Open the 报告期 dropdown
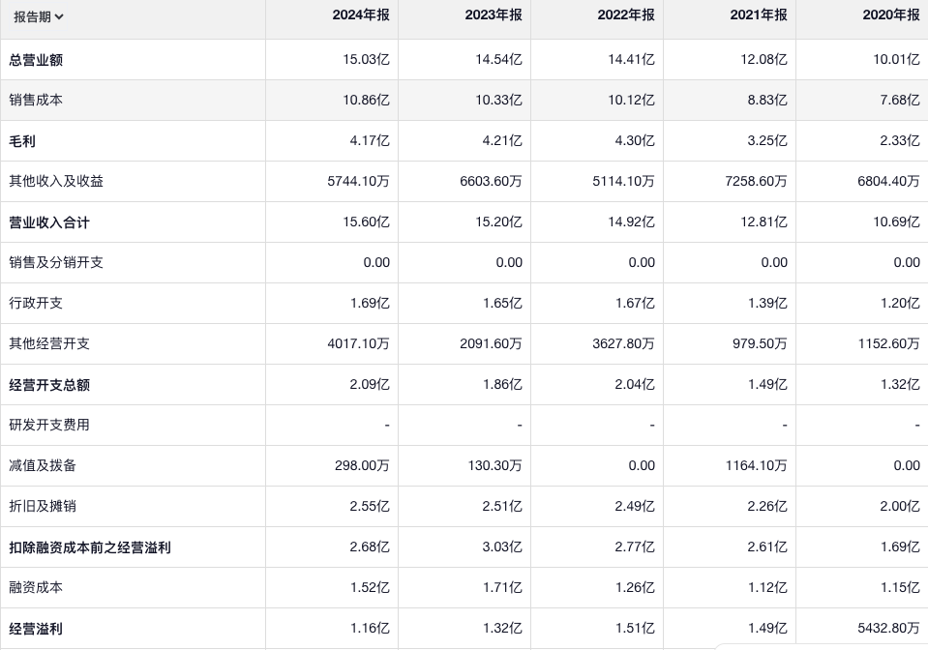This screenshot has height=650, width=928. tap(39, 16)
